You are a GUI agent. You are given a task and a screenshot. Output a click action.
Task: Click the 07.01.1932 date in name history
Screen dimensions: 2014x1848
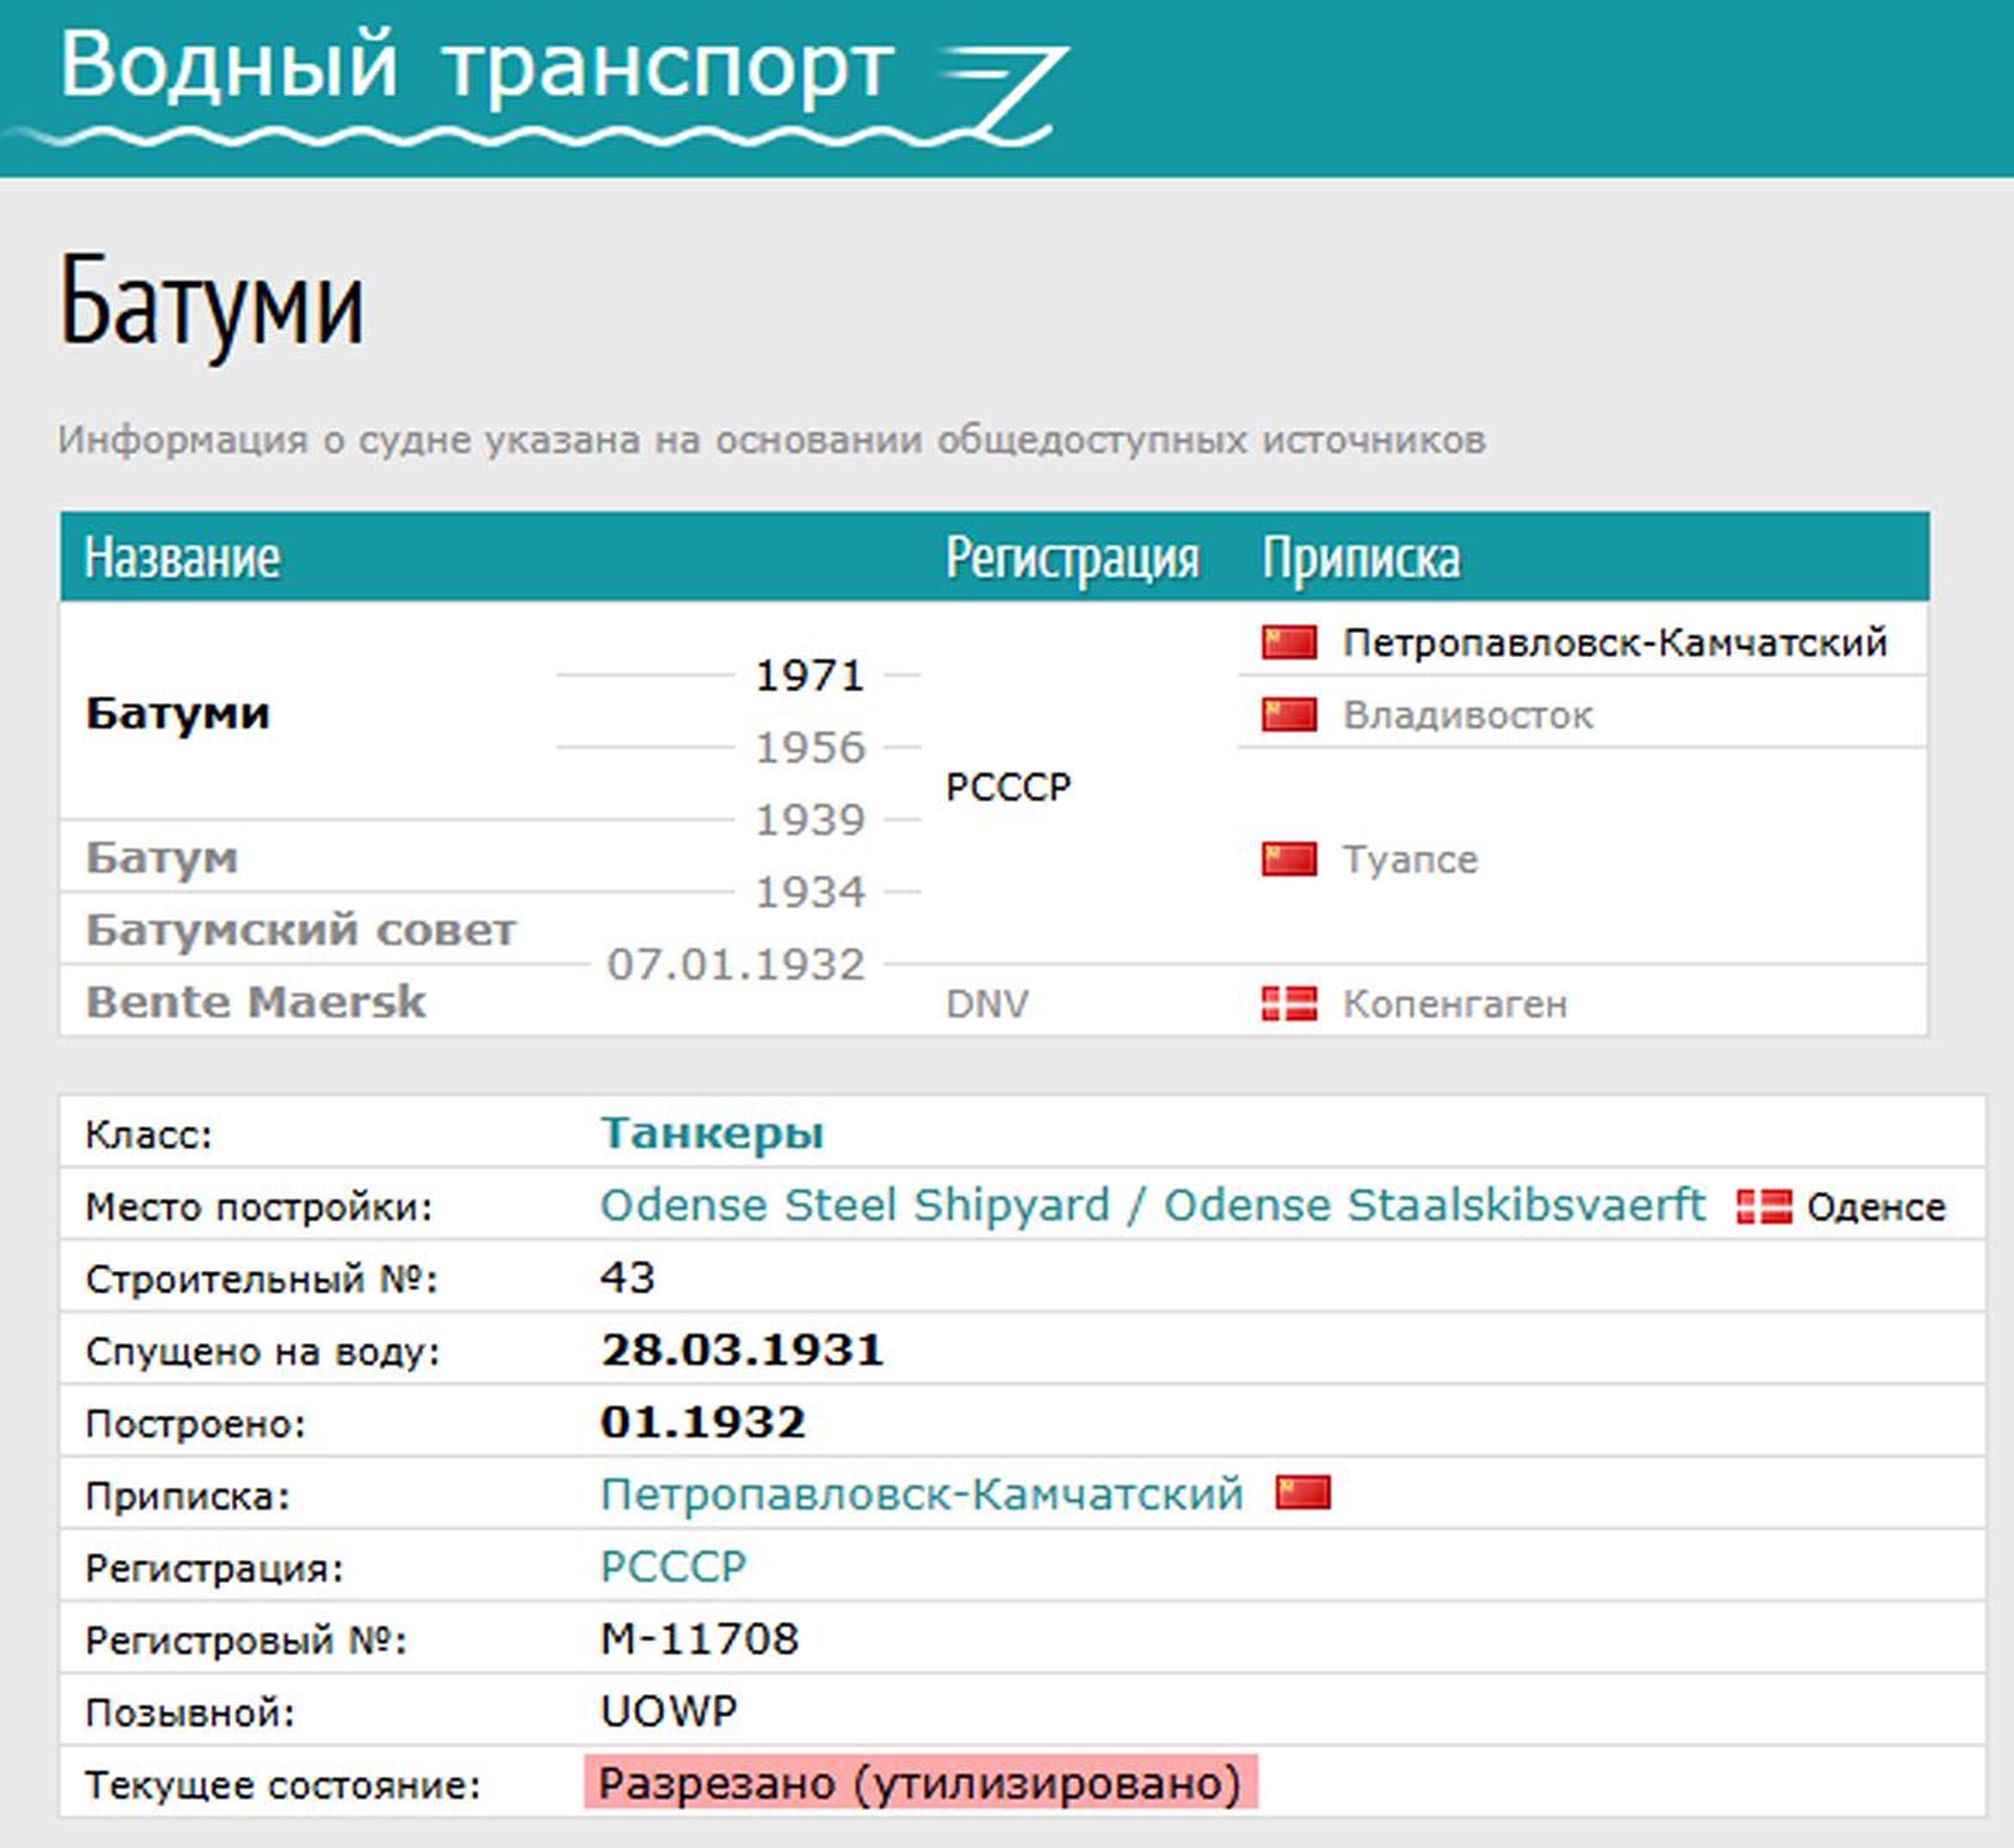pyautogui.click(x=735, y=965)
